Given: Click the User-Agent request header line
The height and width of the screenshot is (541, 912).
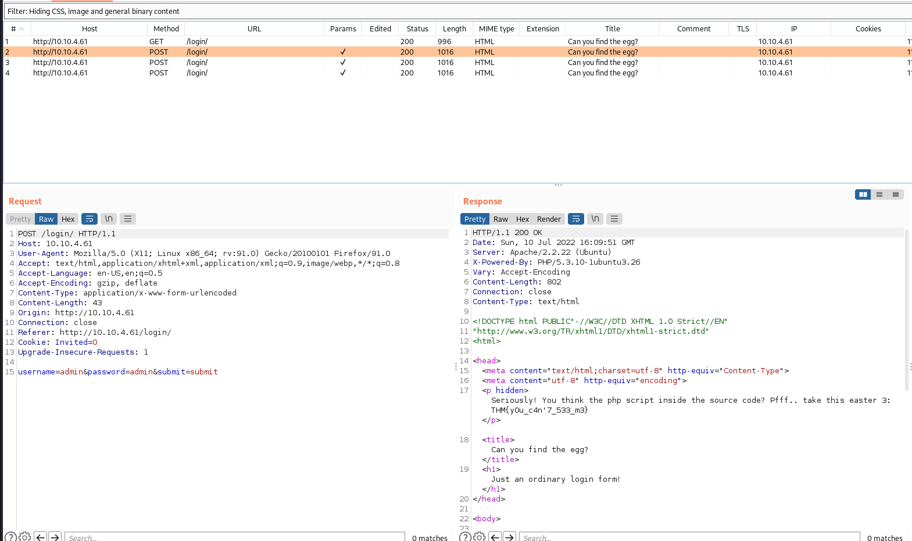Looking at the screenshot, I should point(204,253).
